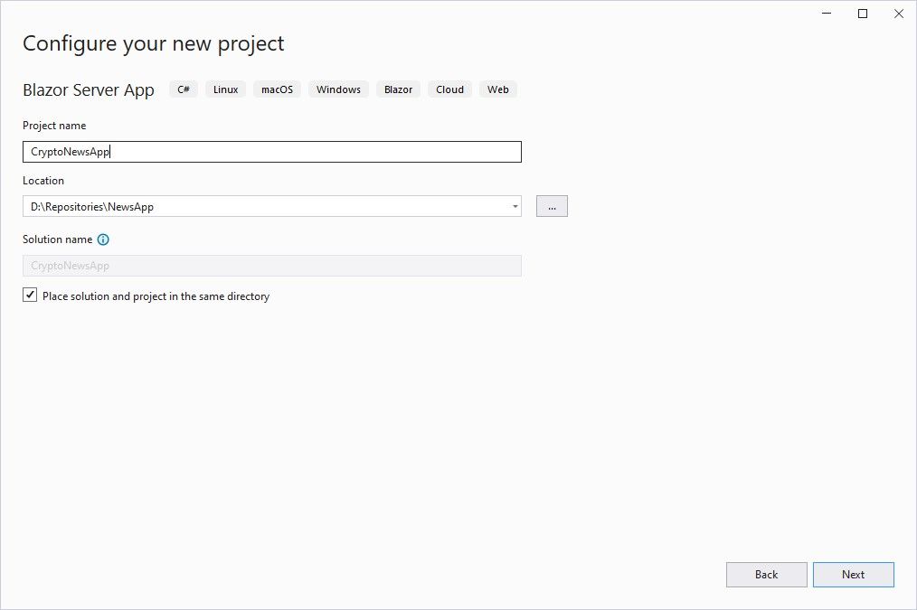Screen dimensions: 917x610
Task: Click the Cloud tag
Action: [x=449, y=89]
